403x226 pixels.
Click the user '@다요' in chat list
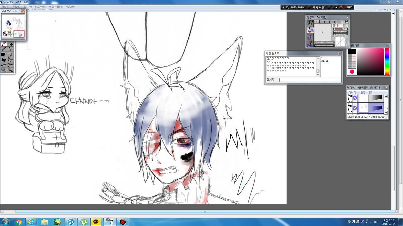pyautogui.click(x=324, y=61)
